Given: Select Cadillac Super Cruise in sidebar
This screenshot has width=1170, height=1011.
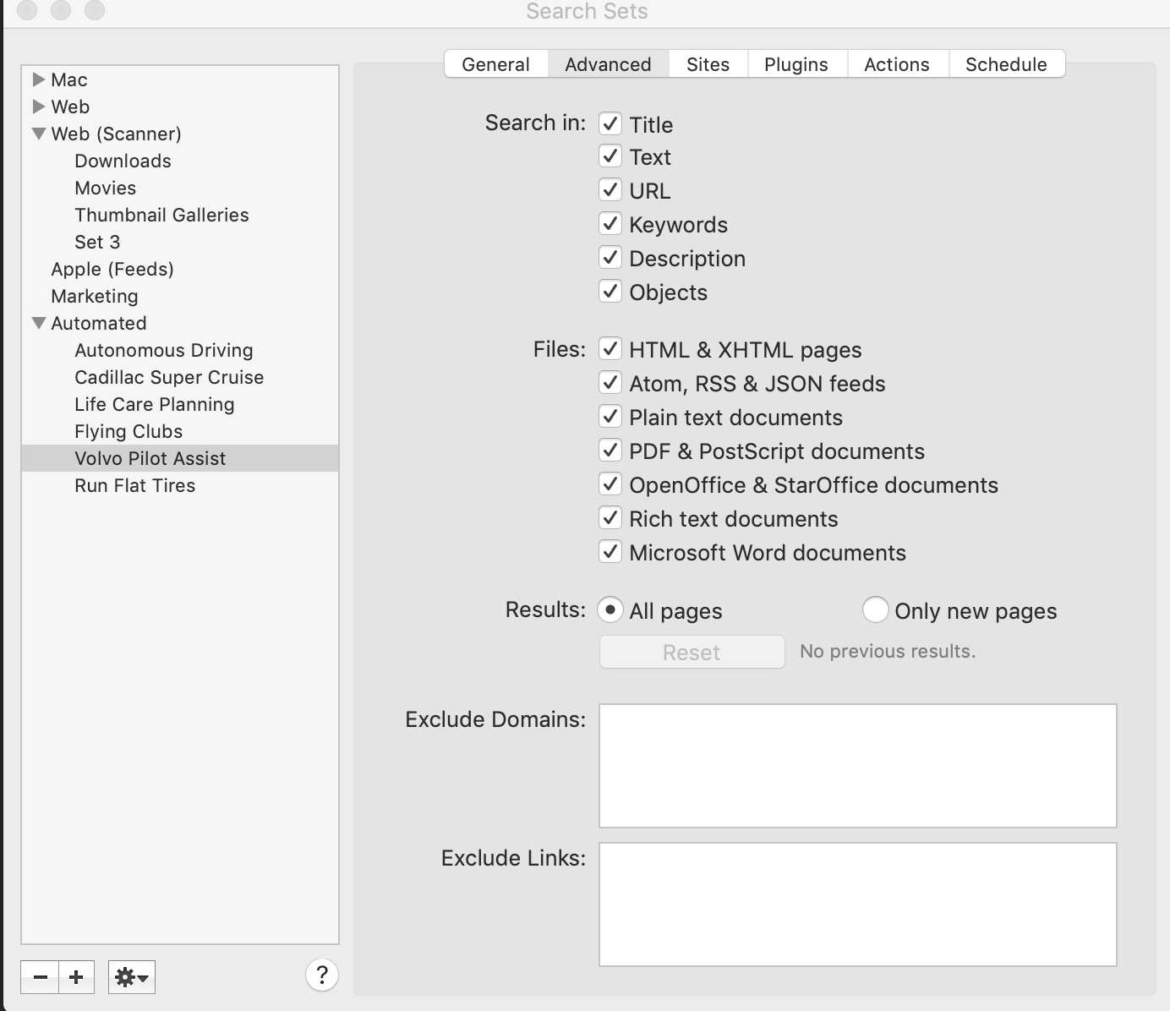Looking at the screenshot, I should pyautogui.click(x=169, y=377).
